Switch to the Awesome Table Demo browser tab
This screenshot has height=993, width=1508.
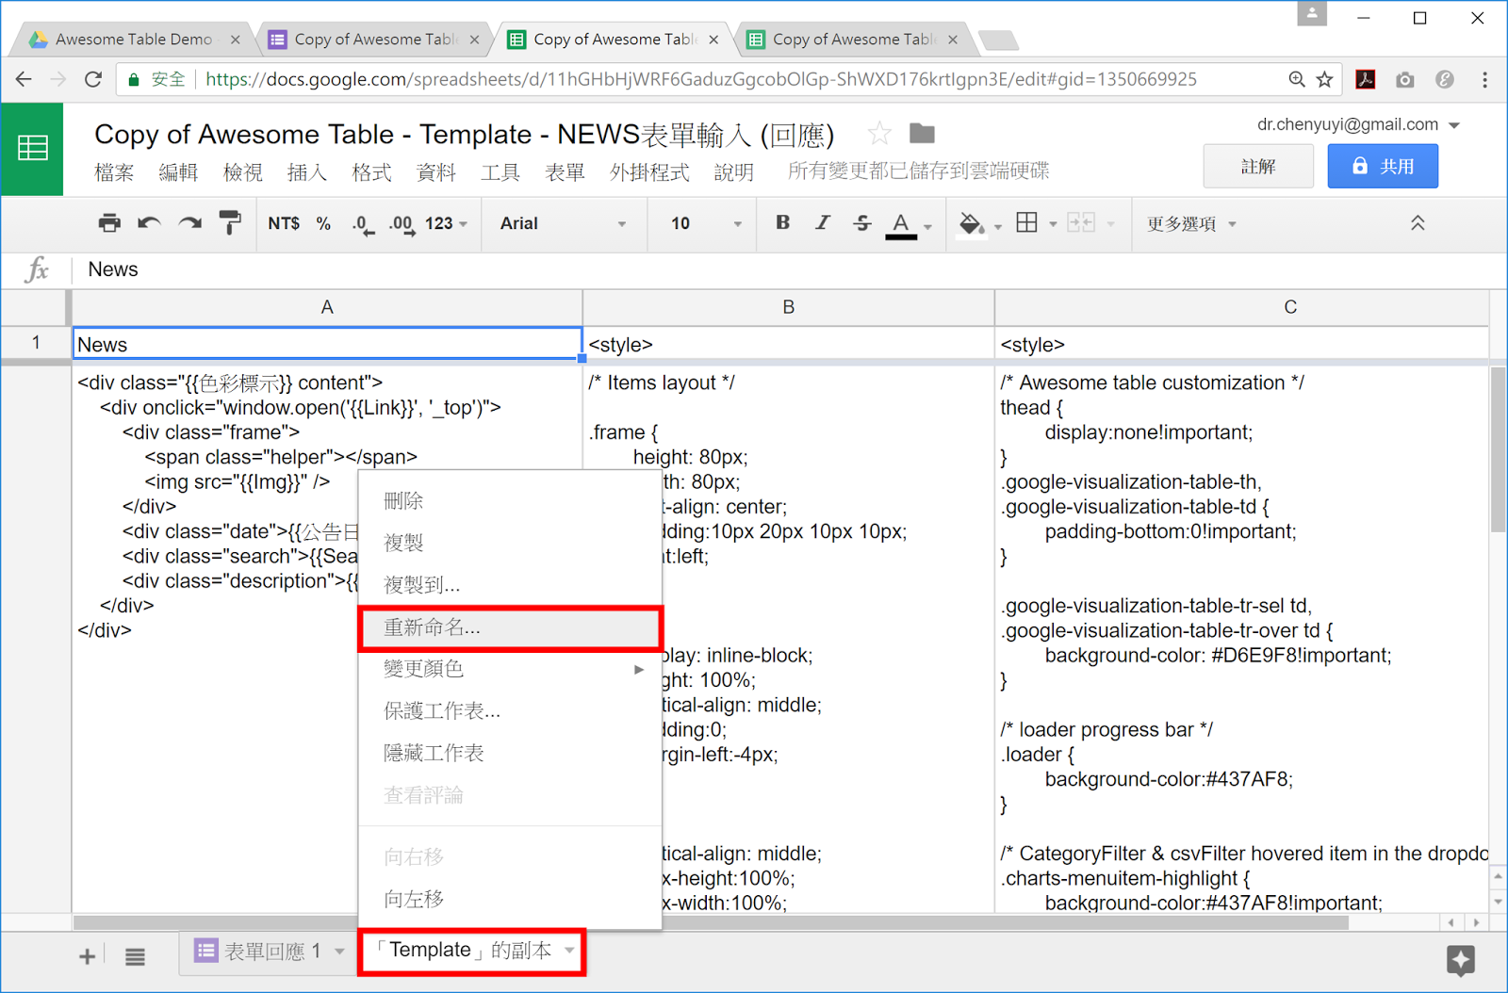point(134,40)
